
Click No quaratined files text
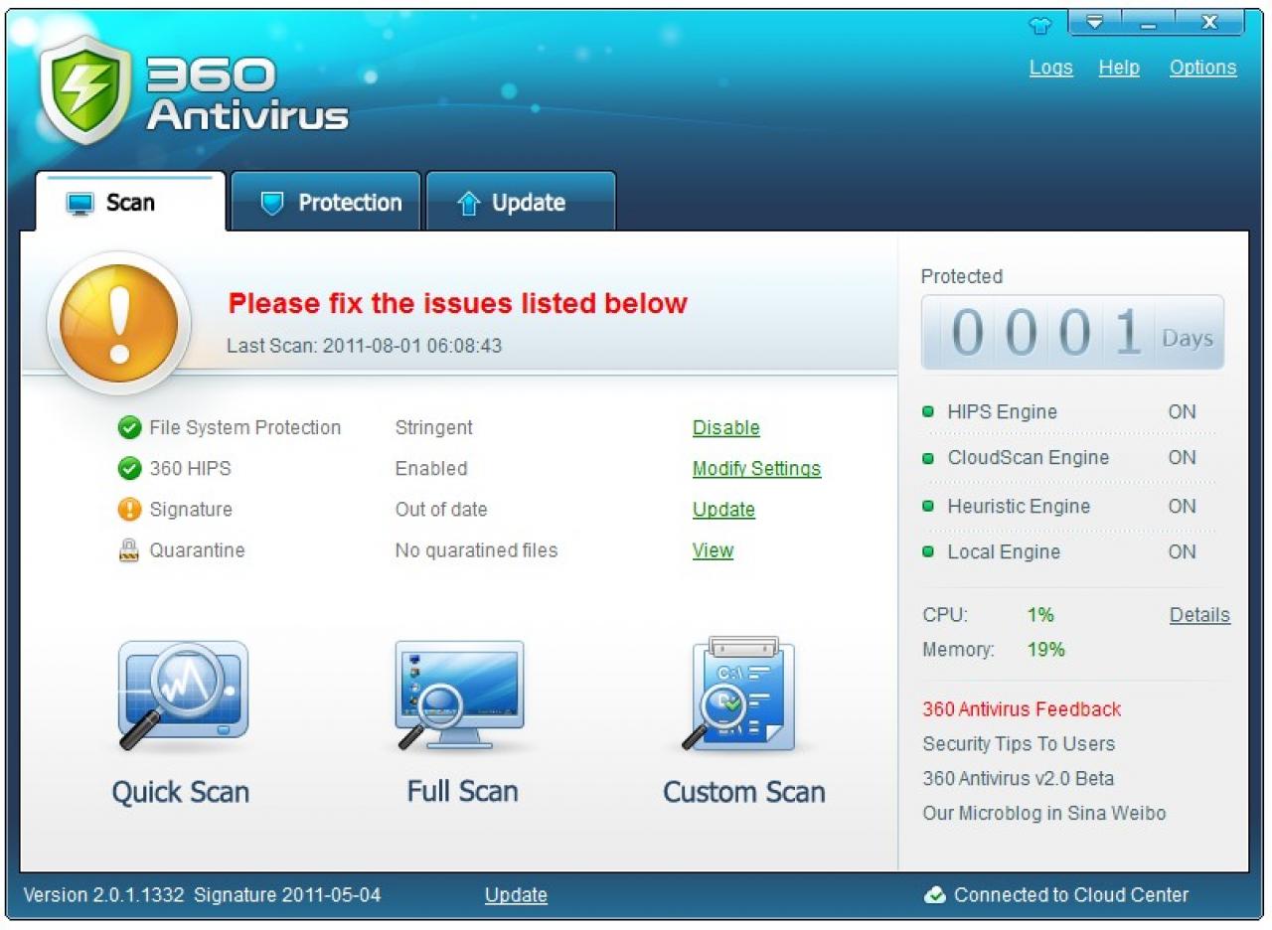477,550
